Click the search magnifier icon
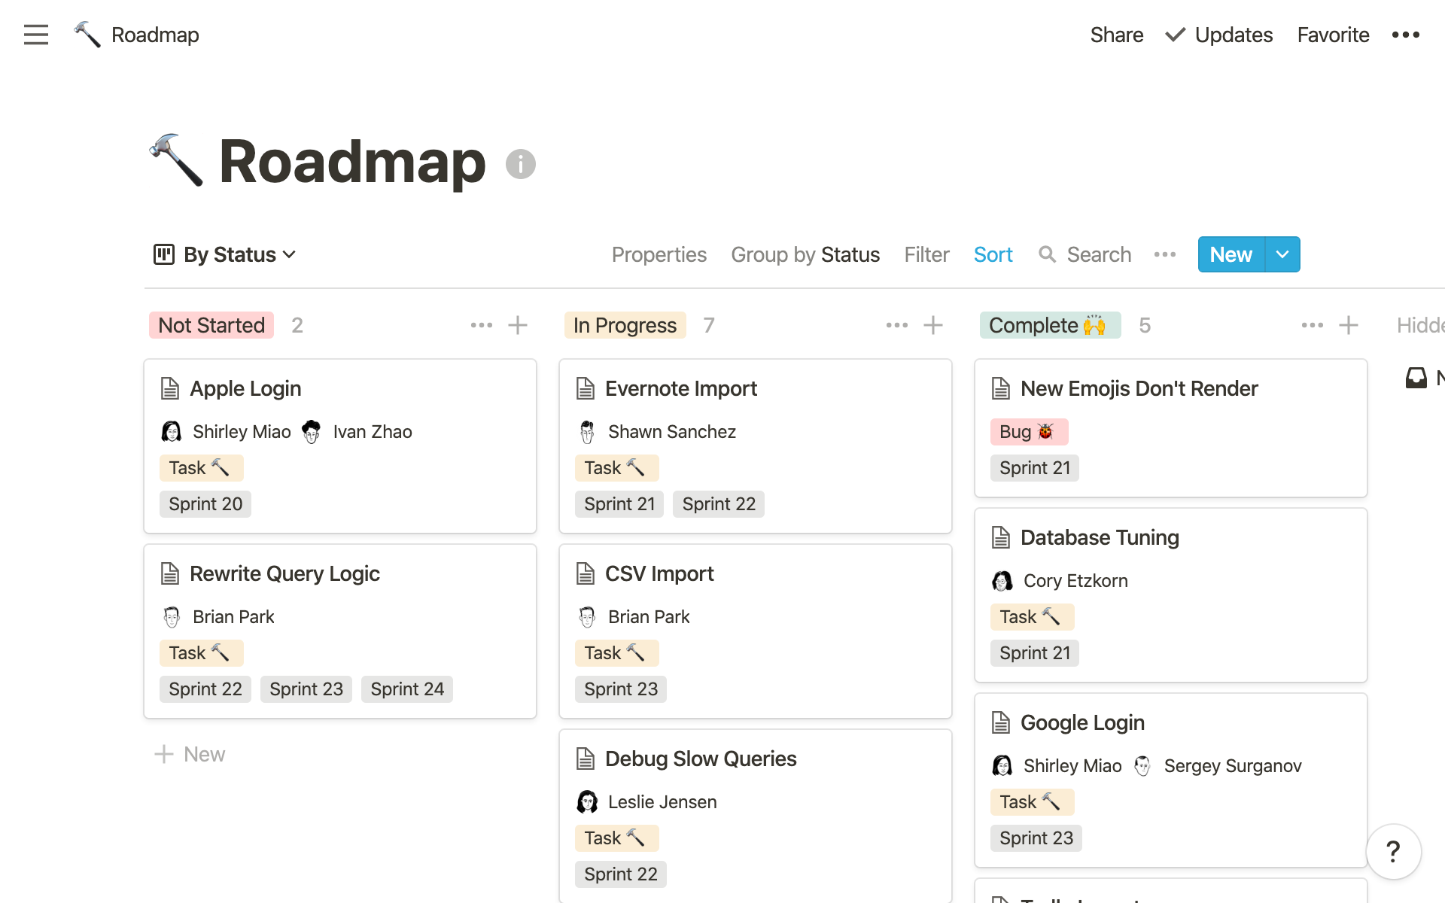The height and width of the screenshot is (903, 1445). click(x=1047, y=254)
